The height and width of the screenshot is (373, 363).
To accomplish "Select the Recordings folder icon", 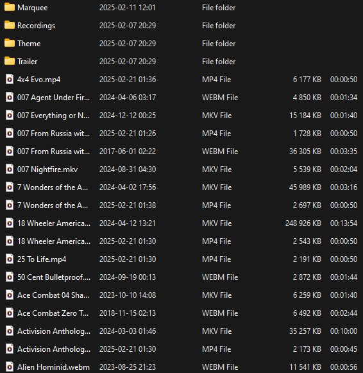I will 10,25.
